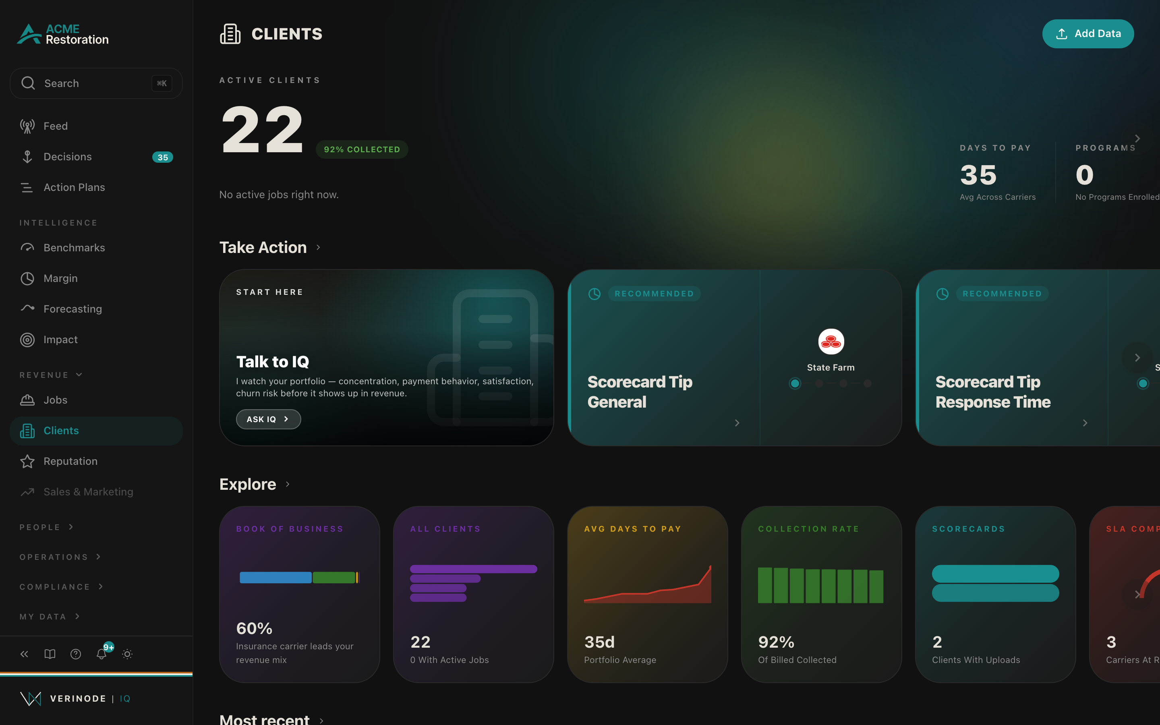This screenshot has height=725, width=1160.
Task: Click the ⌘K shortcut badge
Action: 162,83
